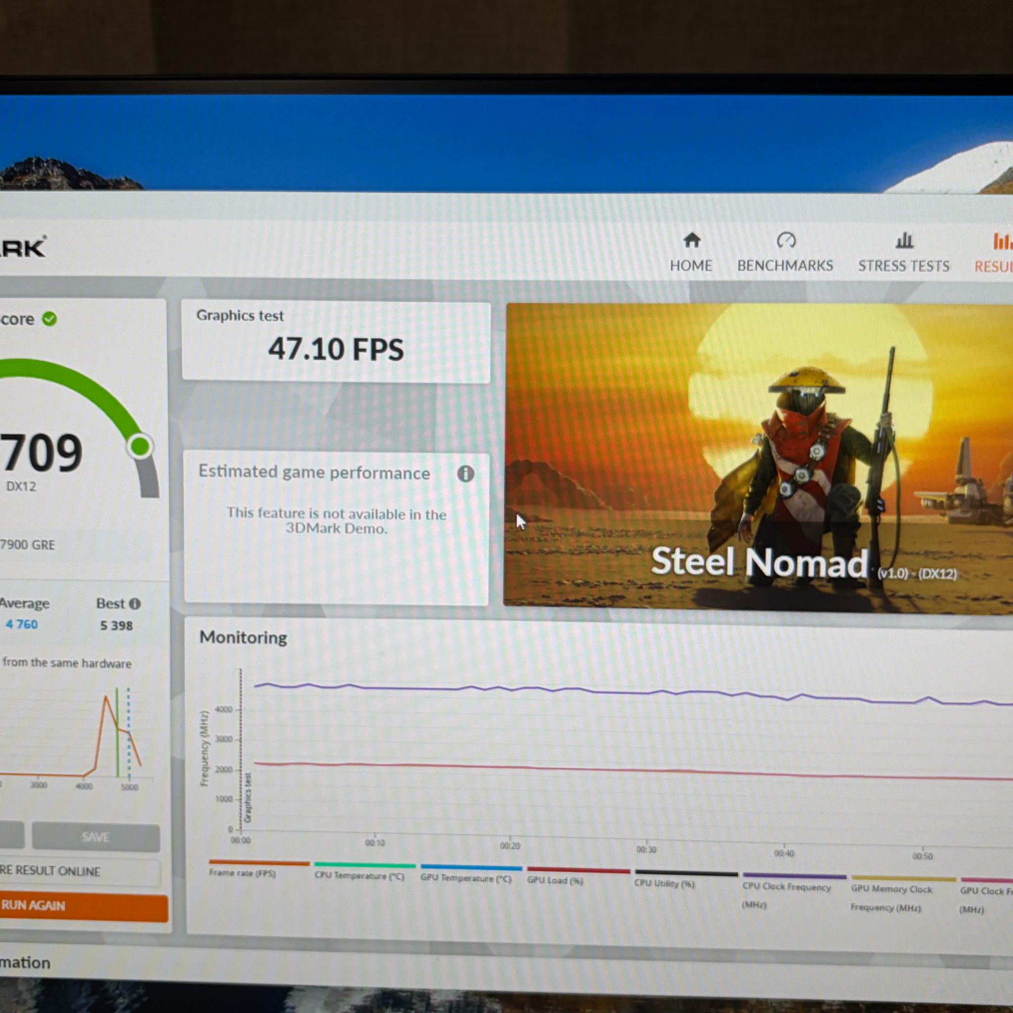Switch to the Benchmarks tab
The width and height of the screenshot is (1013, 1013).
point(785,252)
